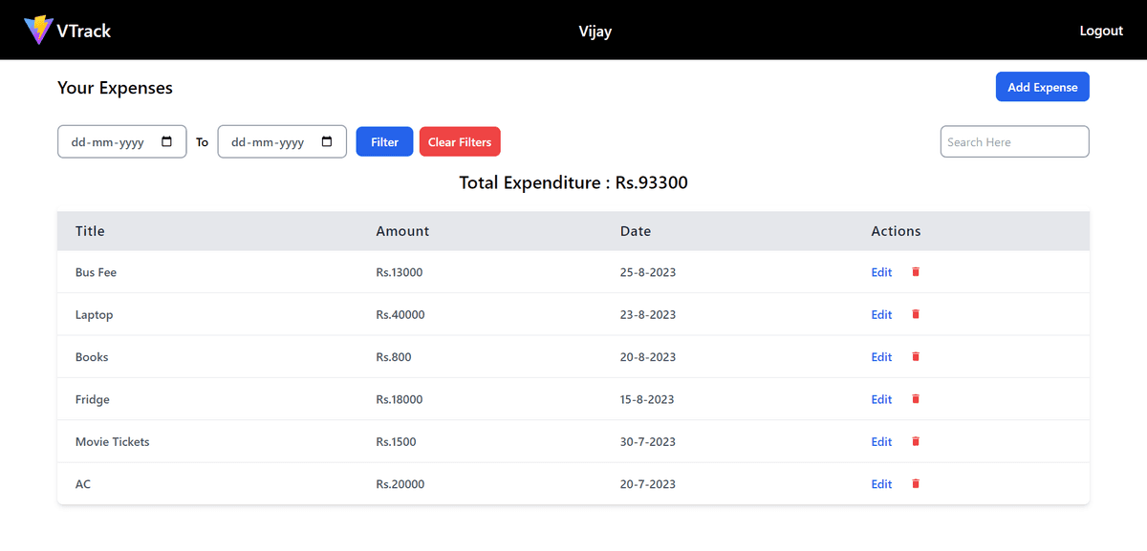Edit the Bus Fee expense
Image resolution: width=1147 pixels, height=551 pixels.
pos(881,271)
